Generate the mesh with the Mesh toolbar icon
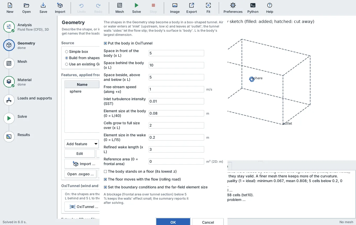This screenshot has width=356, height=225. [120, 8]
